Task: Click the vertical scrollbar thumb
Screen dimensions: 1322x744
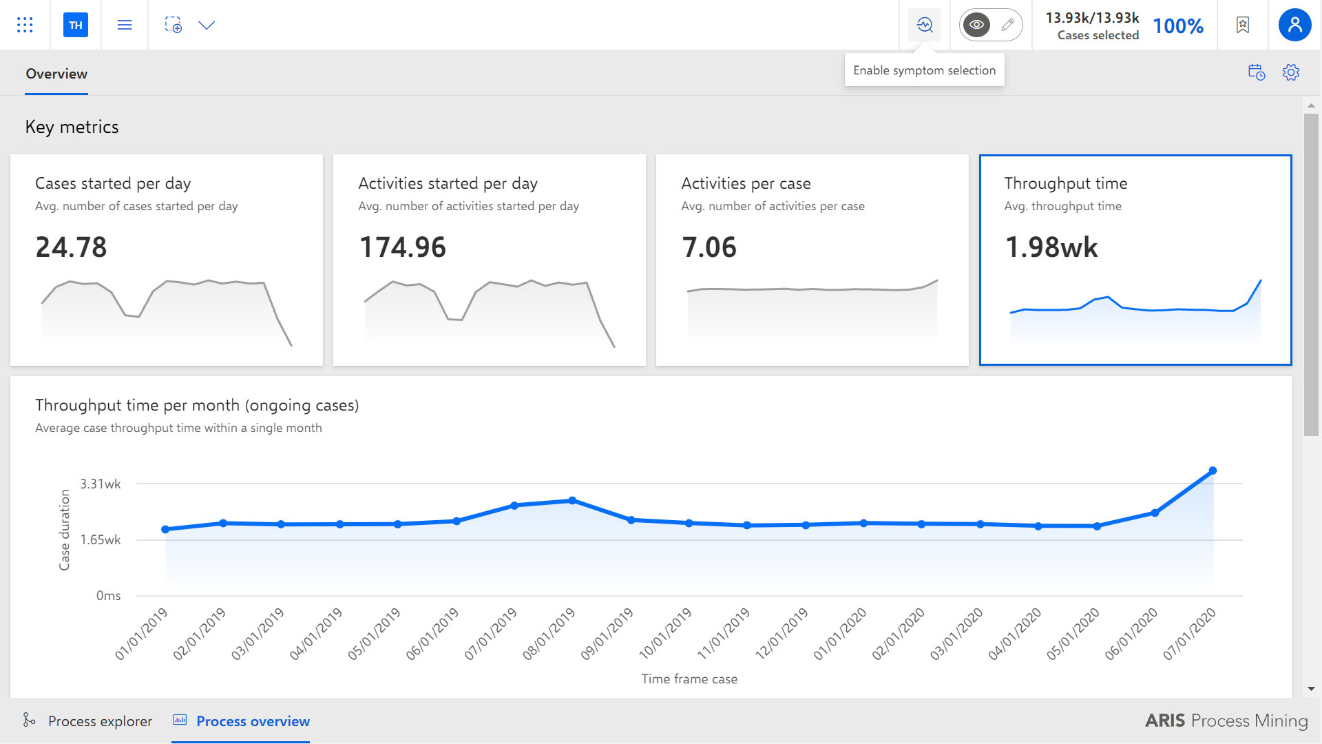Action: pos(1311,274)
